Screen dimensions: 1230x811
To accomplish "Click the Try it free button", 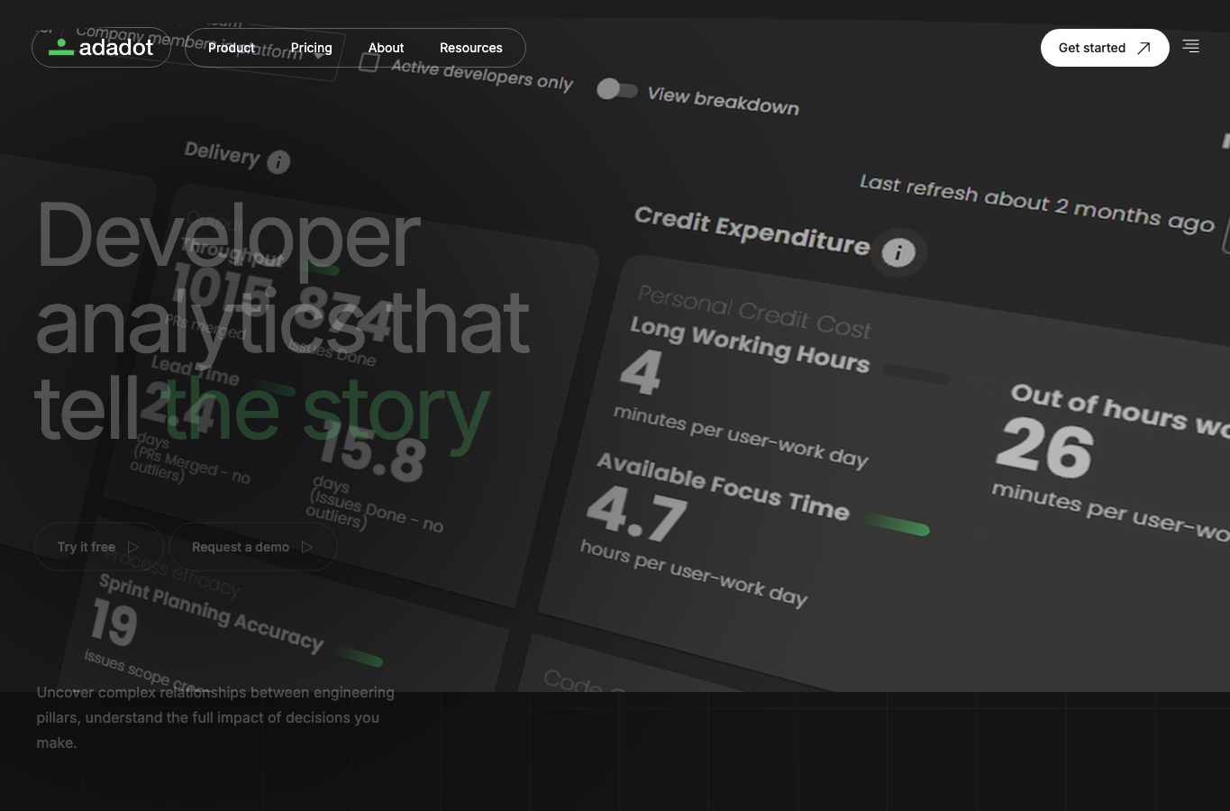I will [99, 547].
